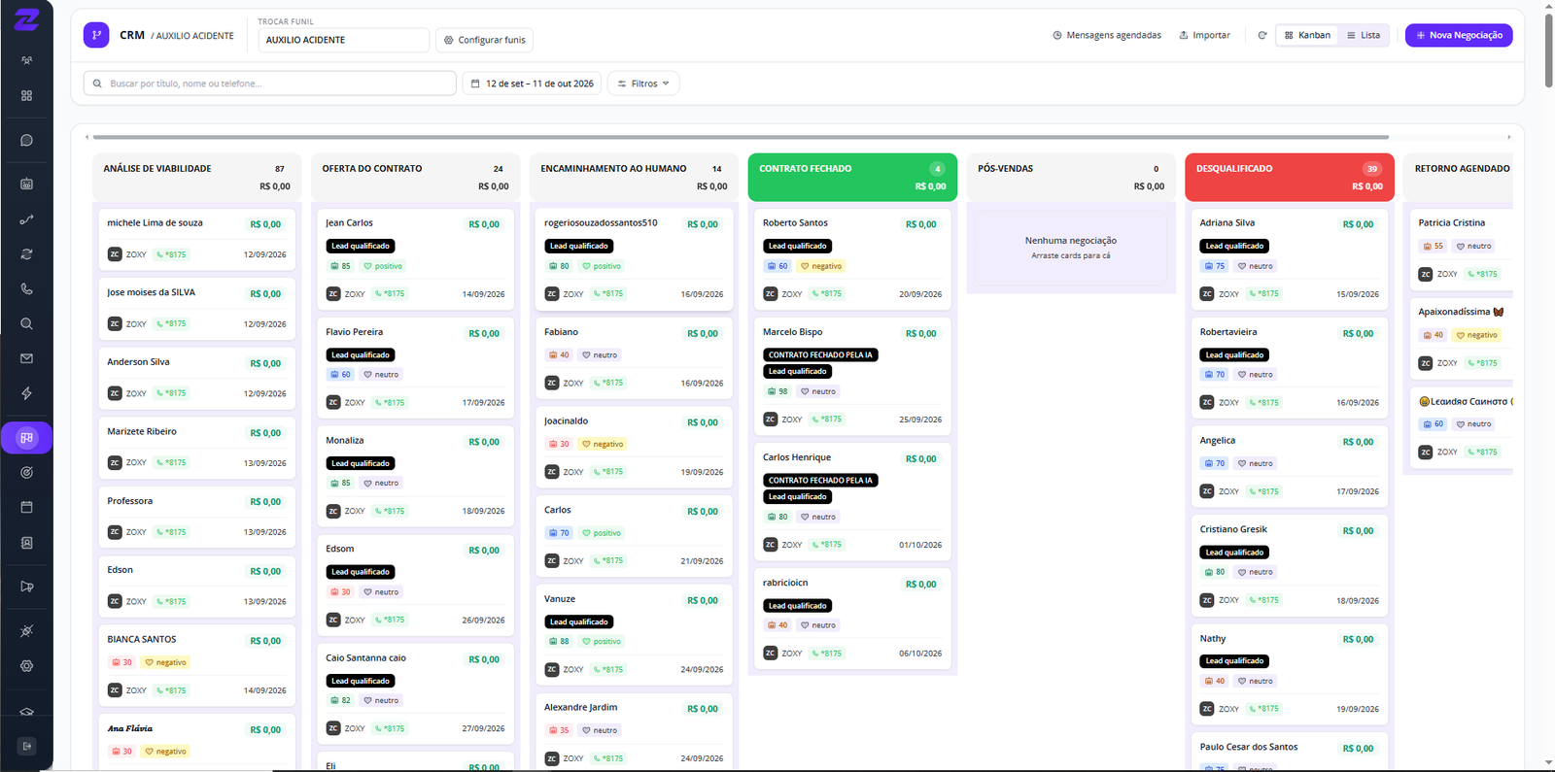Viewport: 1555px width, 772px height.
Task: Focus the search by title, name or phone field
Action: pos(270,84)
